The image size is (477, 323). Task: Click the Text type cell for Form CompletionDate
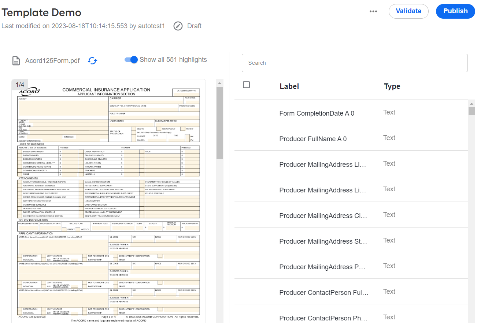pyautogui.click(x=389, y=112)
